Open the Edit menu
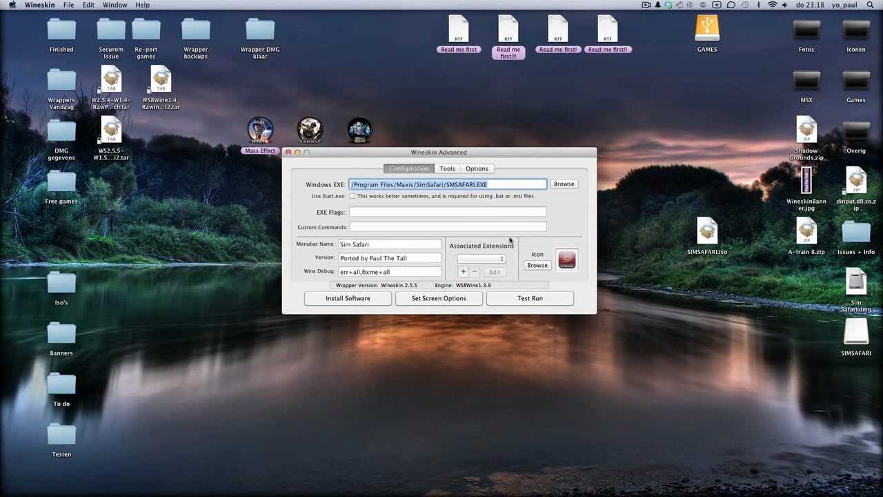The image size is (883, 497). (x=88, y=5)
